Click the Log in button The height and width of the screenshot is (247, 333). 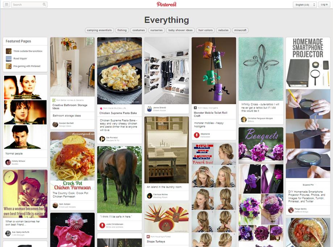[x=324, y=5]
